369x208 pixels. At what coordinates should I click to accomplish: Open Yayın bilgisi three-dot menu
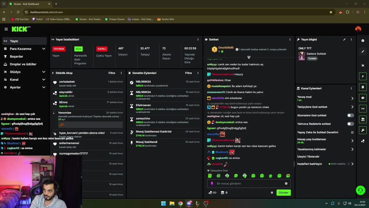point(351,40)
